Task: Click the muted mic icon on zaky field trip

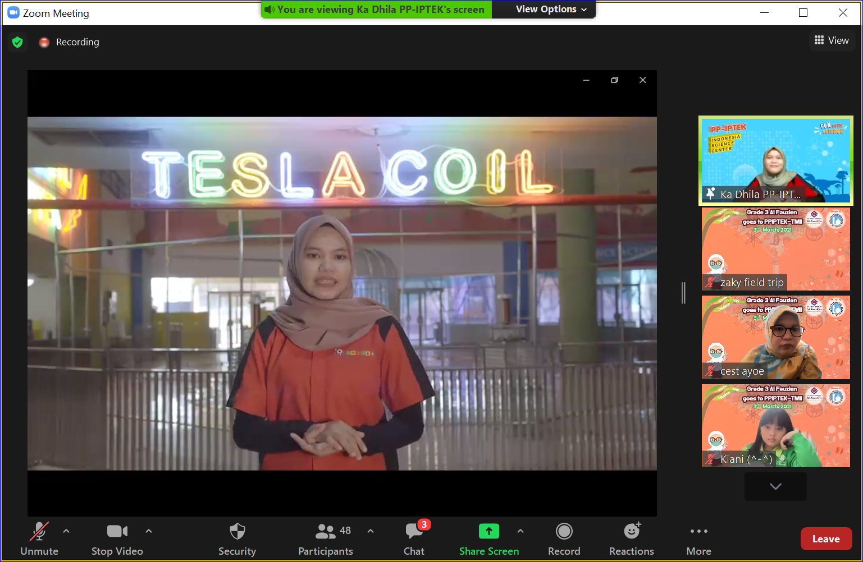Action: pos(711,282)
